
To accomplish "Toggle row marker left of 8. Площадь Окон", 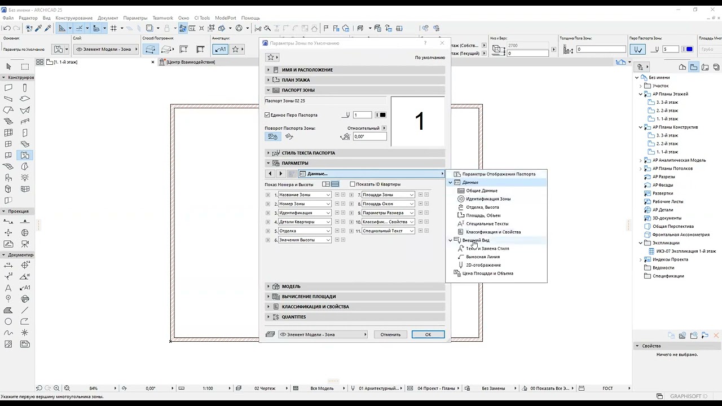I will [x=351, y=204].
